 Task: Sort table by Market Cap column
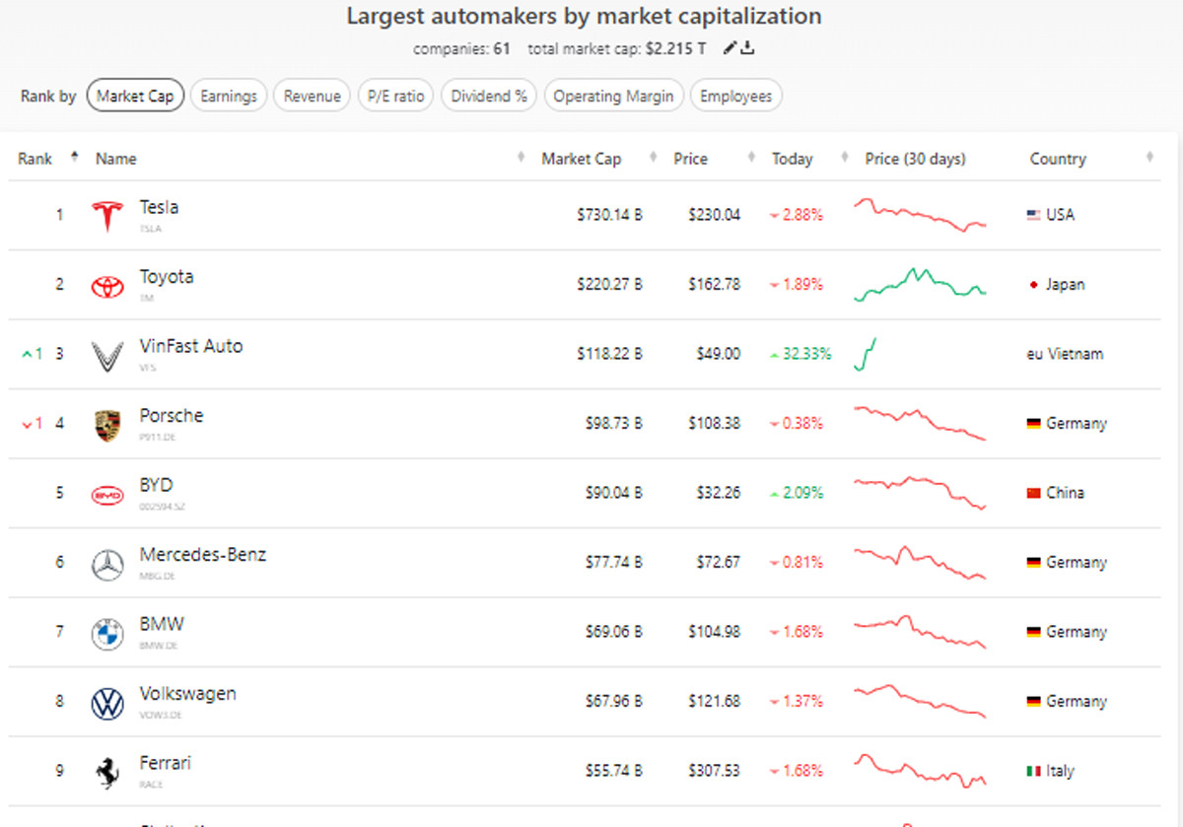click(x=581, y=159)
